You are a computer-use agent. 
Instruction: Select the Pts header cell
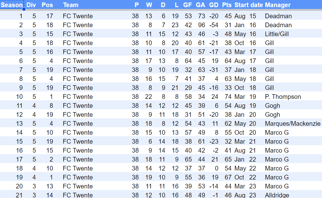coord(227,5)
